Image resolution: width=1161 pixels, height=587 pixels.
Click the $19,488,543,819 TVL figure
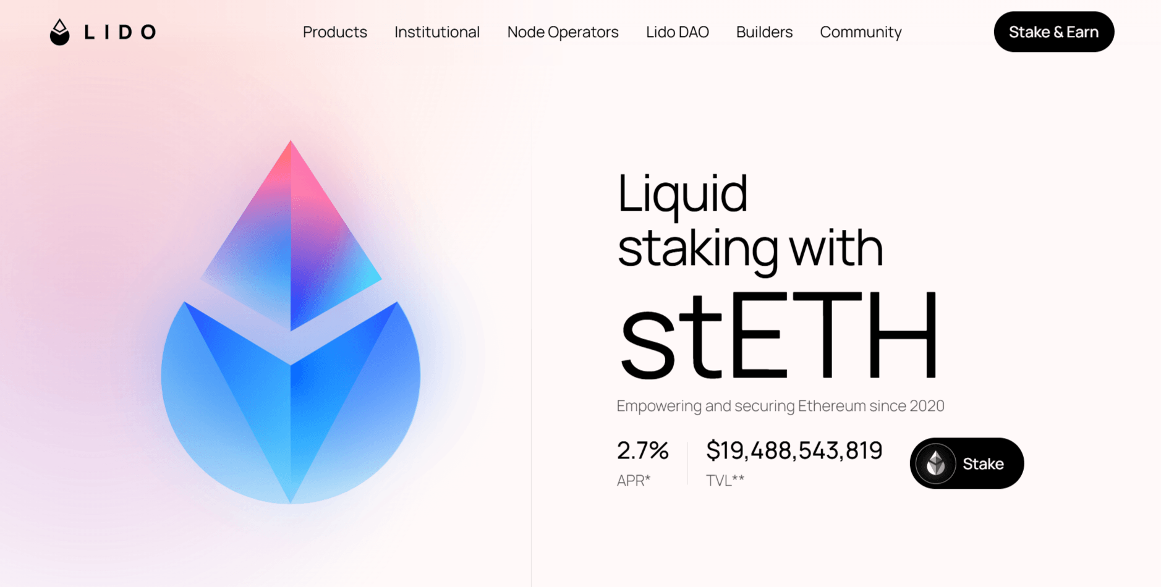(x=794, y=450)
